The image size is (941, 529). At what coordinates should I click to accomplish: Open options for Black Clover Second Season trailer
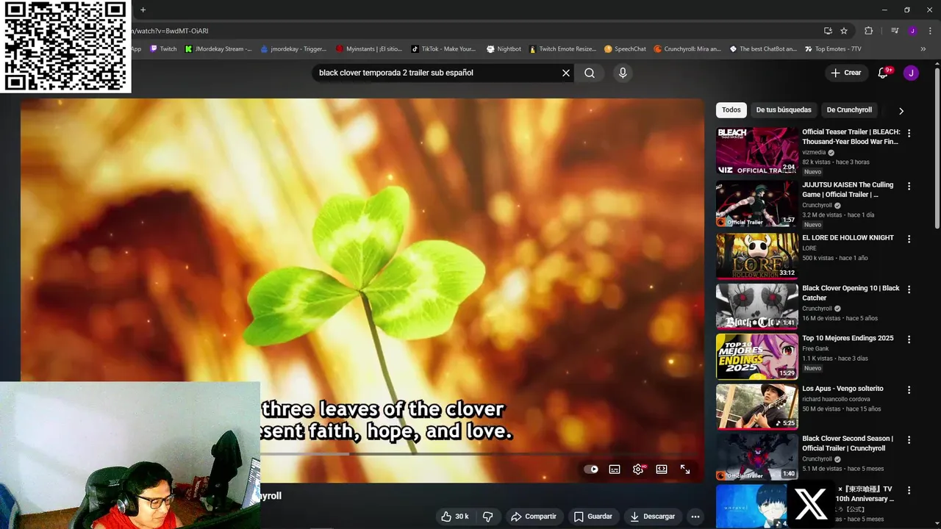pyautogui.click(x=909, y=440)
